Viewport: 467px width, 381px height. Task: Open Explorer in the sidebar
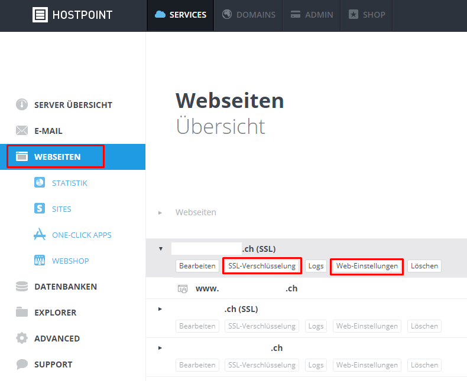tap(73, 313)
